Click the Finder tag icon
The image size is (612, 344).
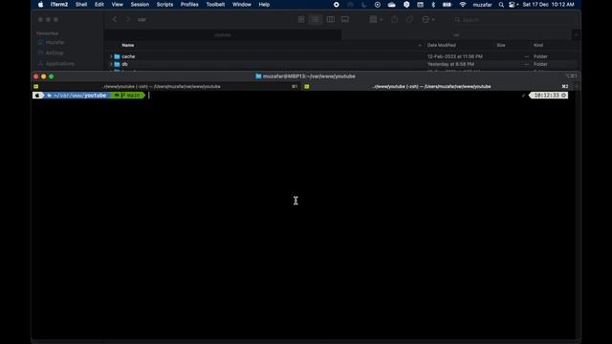(409, 19)
